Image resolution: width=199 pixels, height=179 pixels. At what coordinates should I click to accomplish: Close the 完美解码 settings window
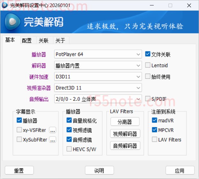point(189,5)
